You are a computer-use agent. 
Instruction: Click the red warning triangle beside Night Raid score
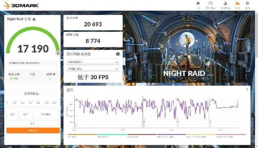click(34, 19)
